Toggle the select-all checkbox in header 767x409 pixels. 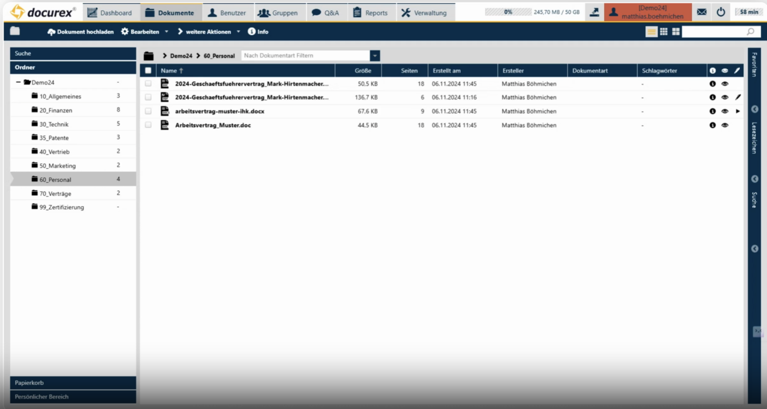point(148,71)
